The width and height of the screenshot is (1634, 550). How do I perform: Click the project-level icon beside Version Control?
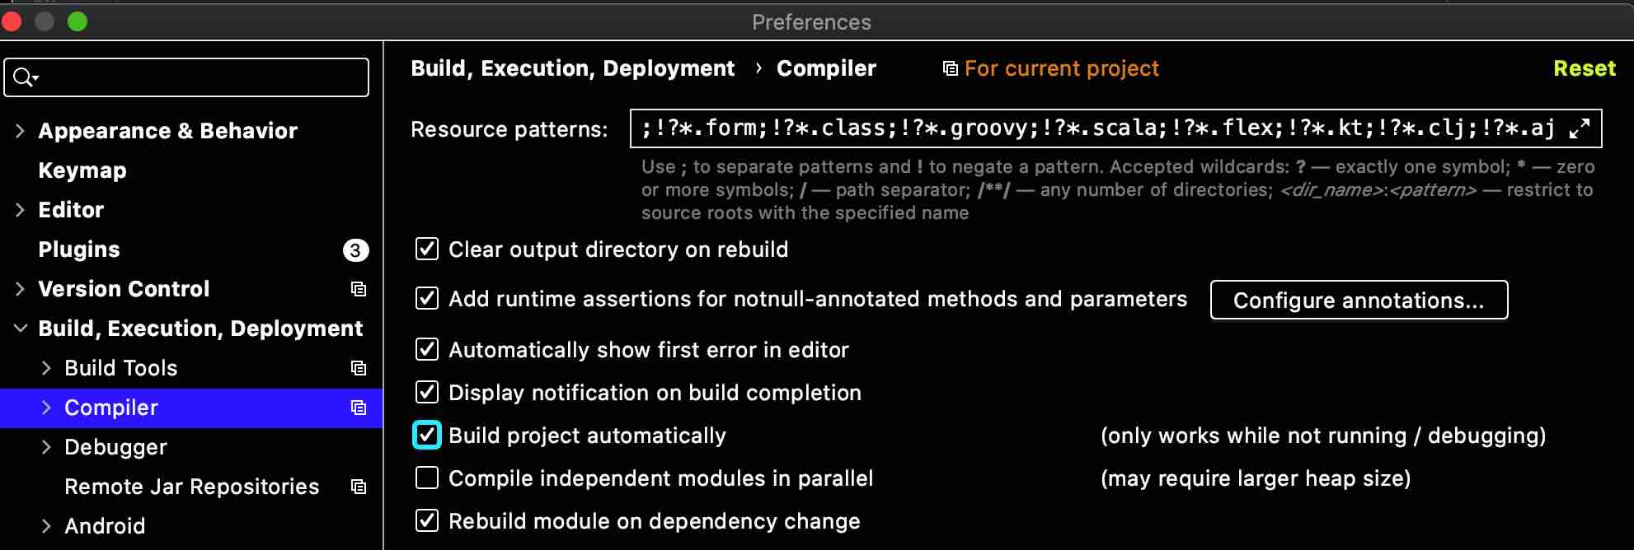pos(359,289)
